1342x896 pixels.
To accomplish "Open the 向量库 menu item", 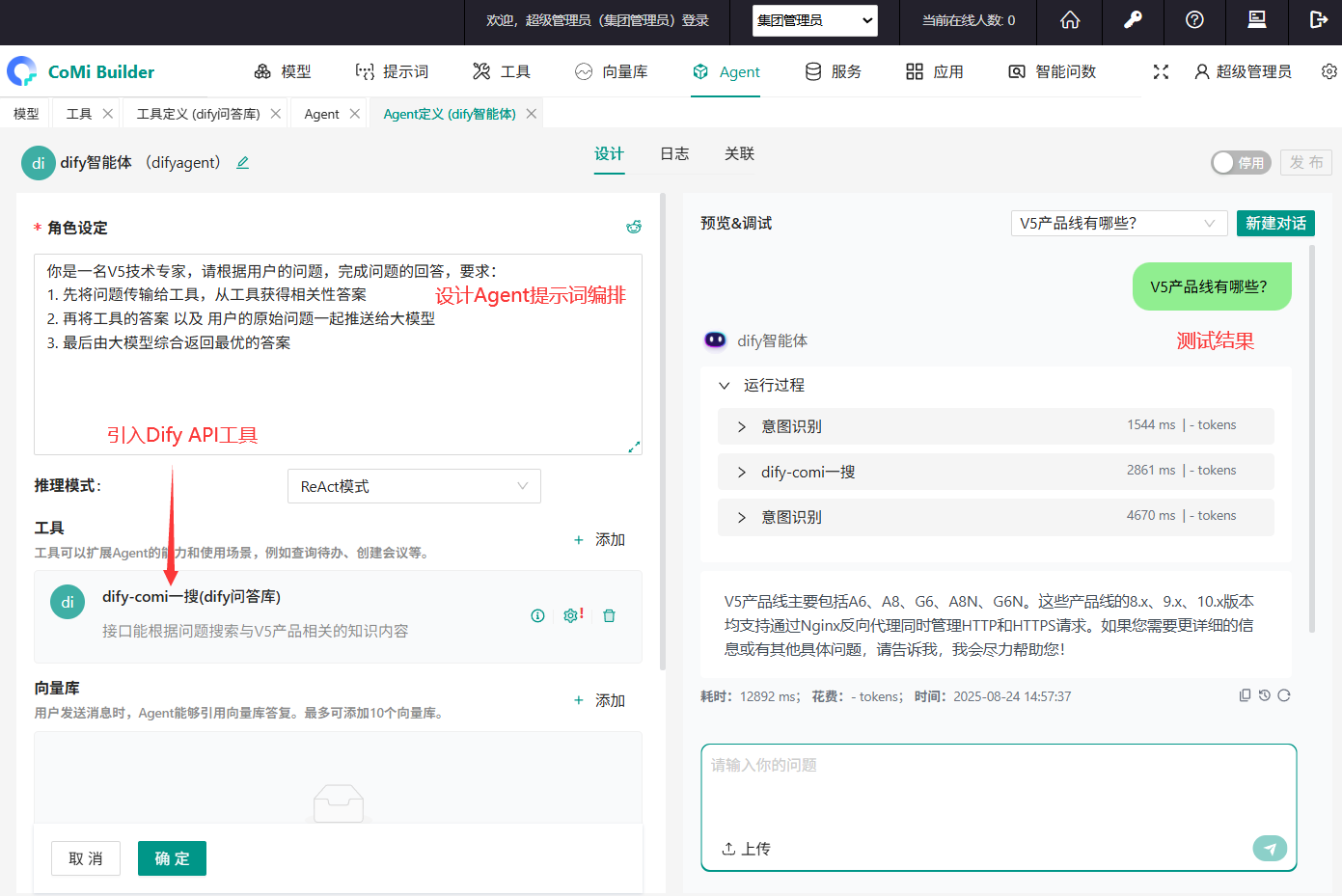I will [612, 71].
